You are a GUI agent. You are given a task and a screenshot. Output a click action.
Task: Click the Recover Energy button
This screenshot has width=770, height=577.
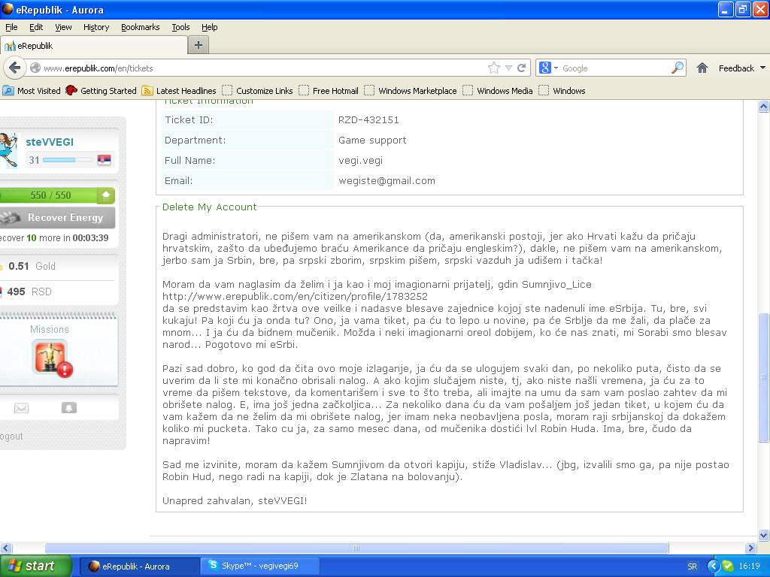click(57, 217)
